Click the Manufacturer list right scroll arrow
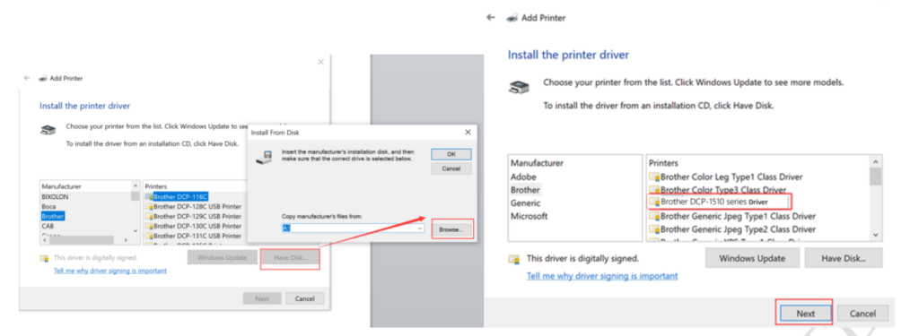The image size is (919, 336). [126, 241]
